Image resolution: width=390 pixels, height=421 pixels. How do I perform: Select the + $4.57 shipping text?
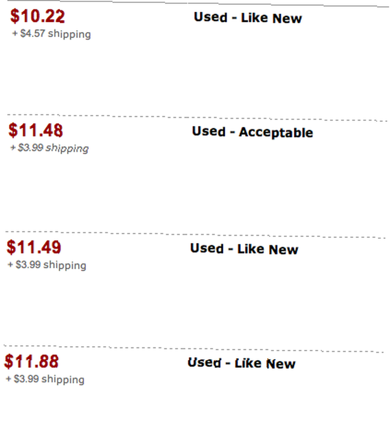[x=51, y=34]
